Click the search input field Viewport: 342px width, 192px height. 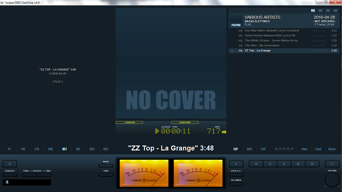tap(27, 182)
